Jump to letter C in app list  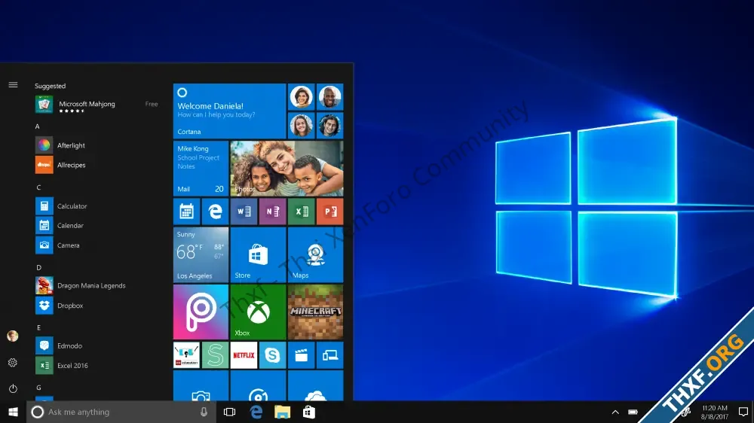point(38,187)
